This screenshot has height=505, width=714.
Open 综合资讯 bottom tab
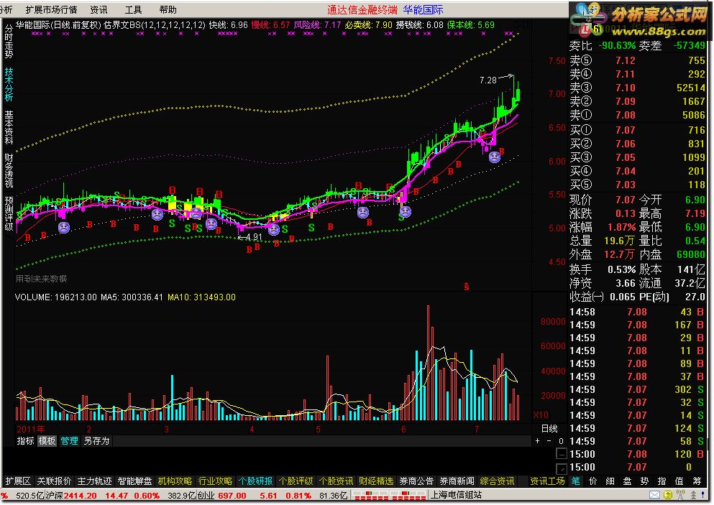(x=498, y=481)
